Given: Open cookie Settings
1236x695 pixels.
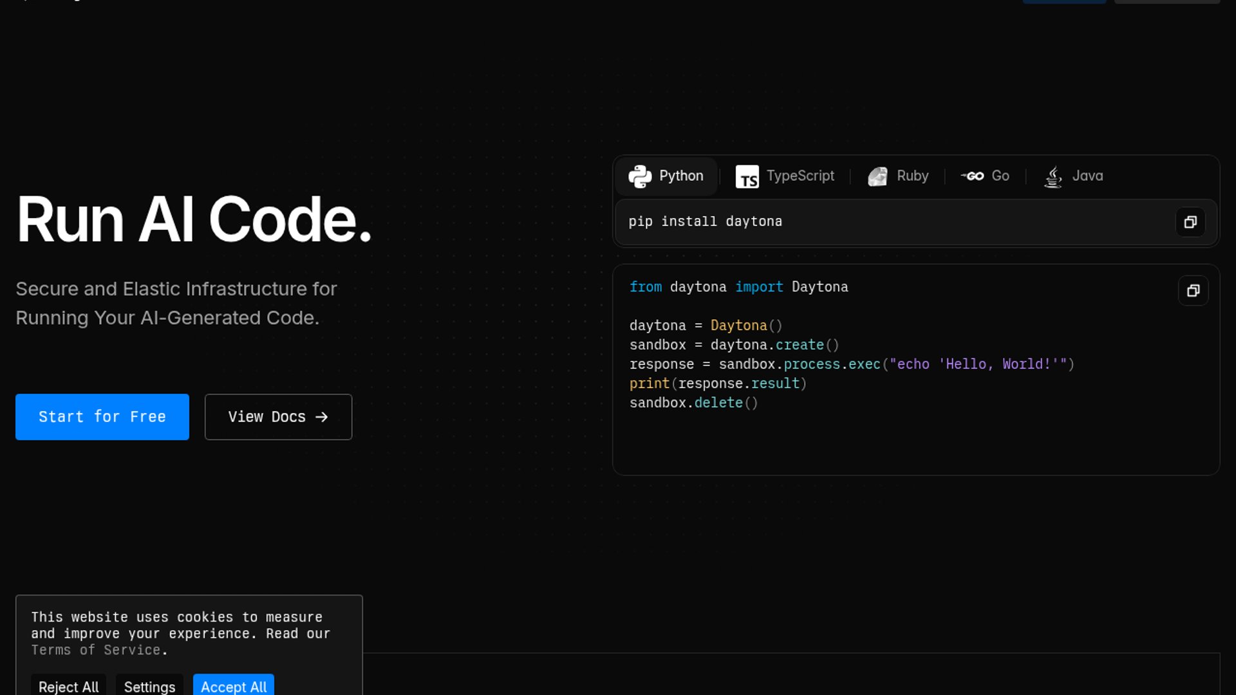Looking at the screenshot, I should [149, 686].
